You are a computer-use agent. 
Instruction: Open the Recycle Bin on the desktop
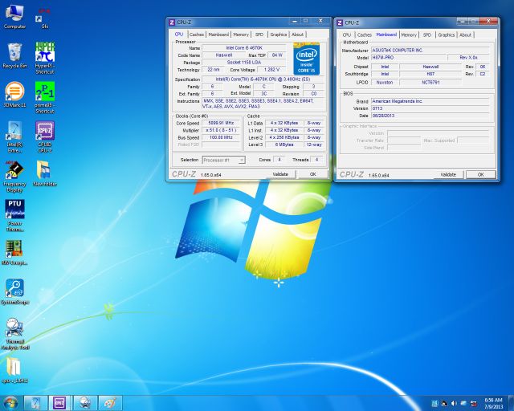(x=14, y=53)
